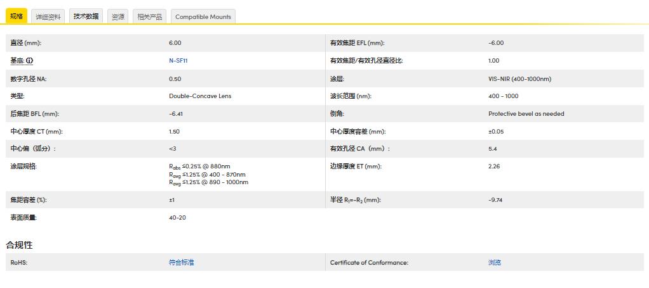Click the 数字孔径 NA label
The image size is (649, 288).
[x=29, y=79]
